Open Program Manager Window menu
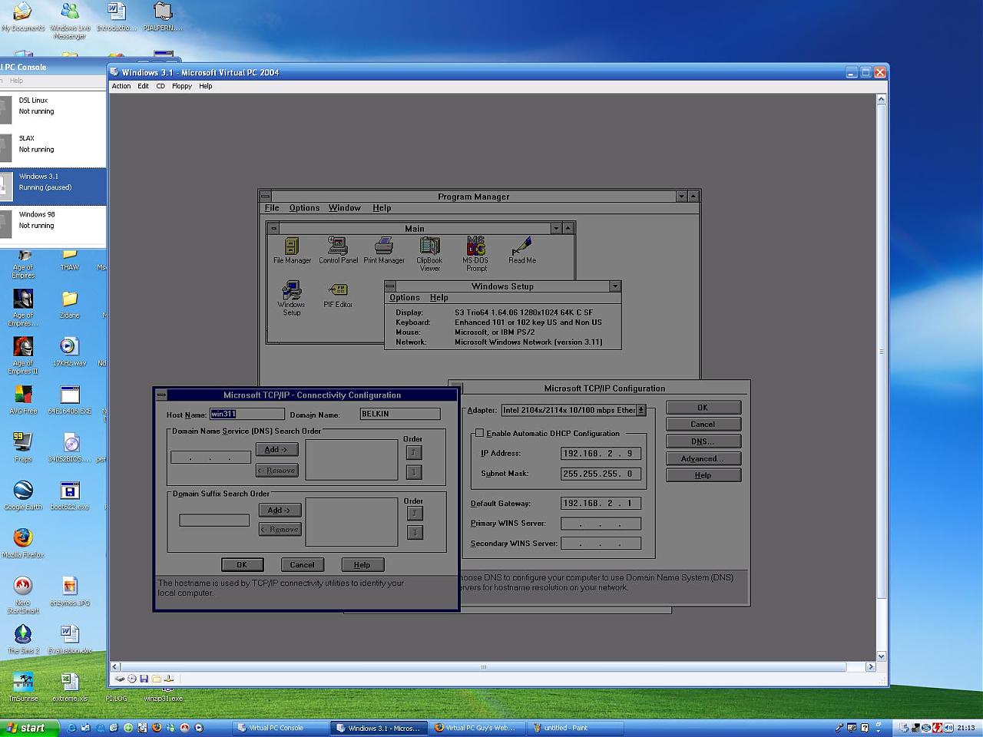The image size is (983, 737). [344, 208]
